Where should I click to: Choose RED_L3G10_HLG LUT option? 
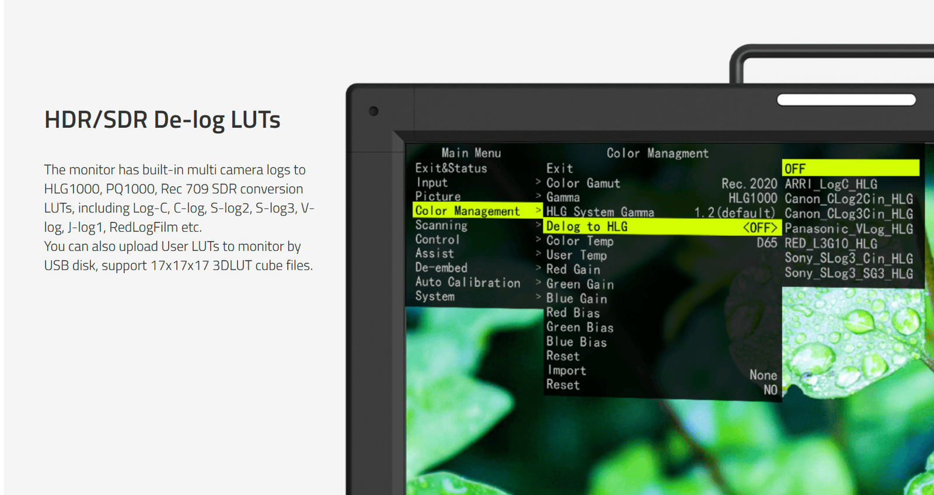(x=831, y=243)
